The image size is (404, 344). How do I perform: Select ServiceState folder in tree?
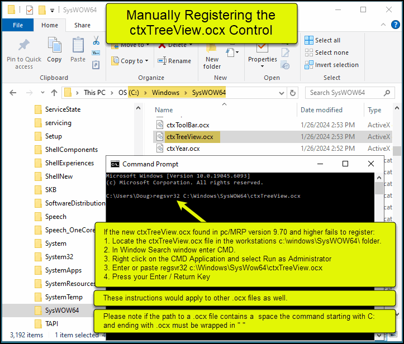coord(63,109)
